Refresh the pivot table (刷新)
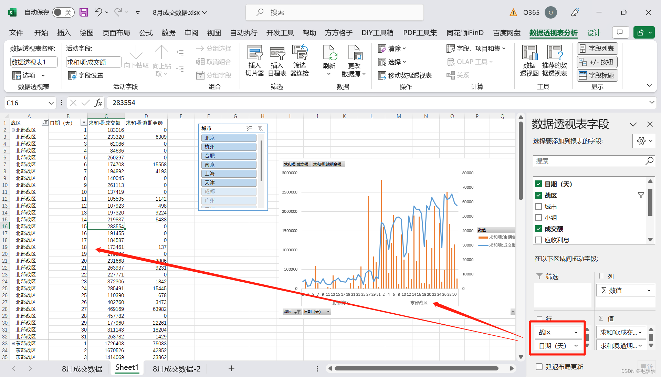 (329, 61)
